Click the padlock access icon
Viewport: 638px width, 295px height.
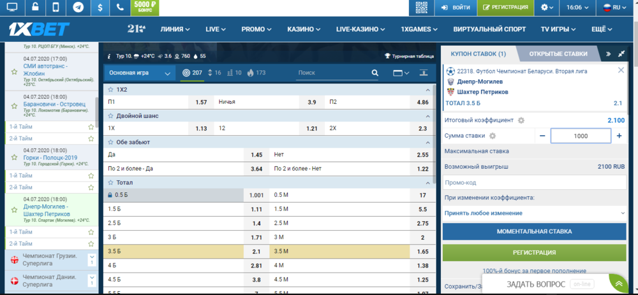point(34,7)
